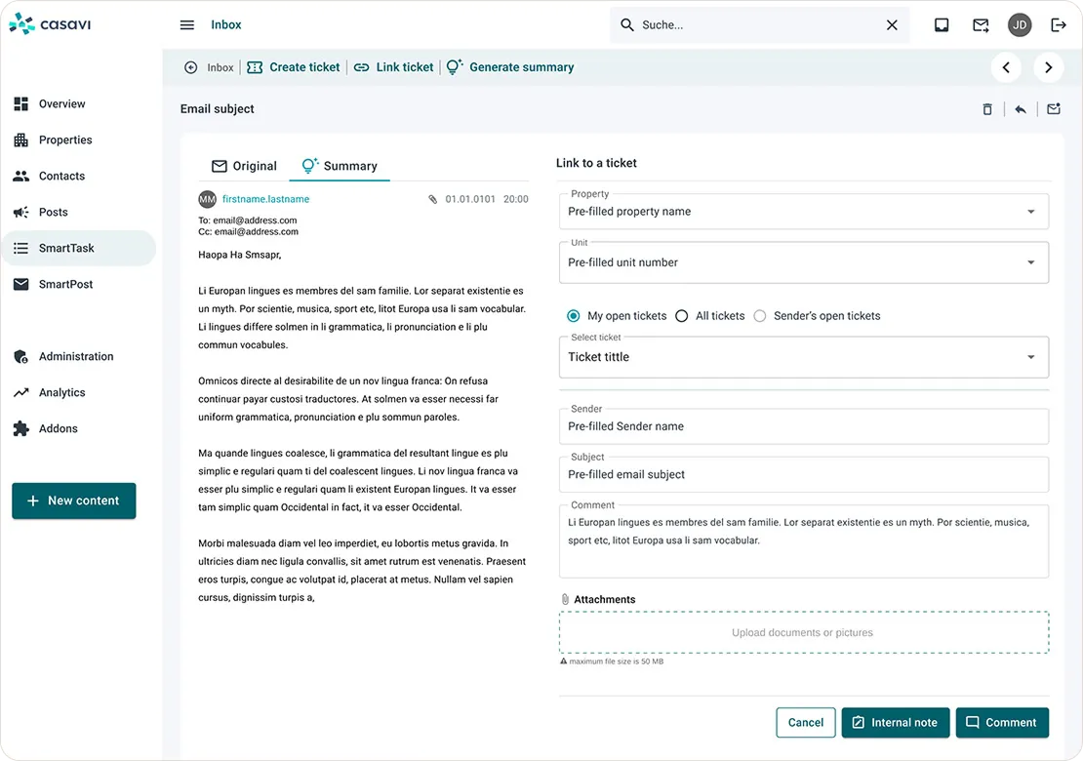
Task: Click the New content button
Action: (74, 501)
